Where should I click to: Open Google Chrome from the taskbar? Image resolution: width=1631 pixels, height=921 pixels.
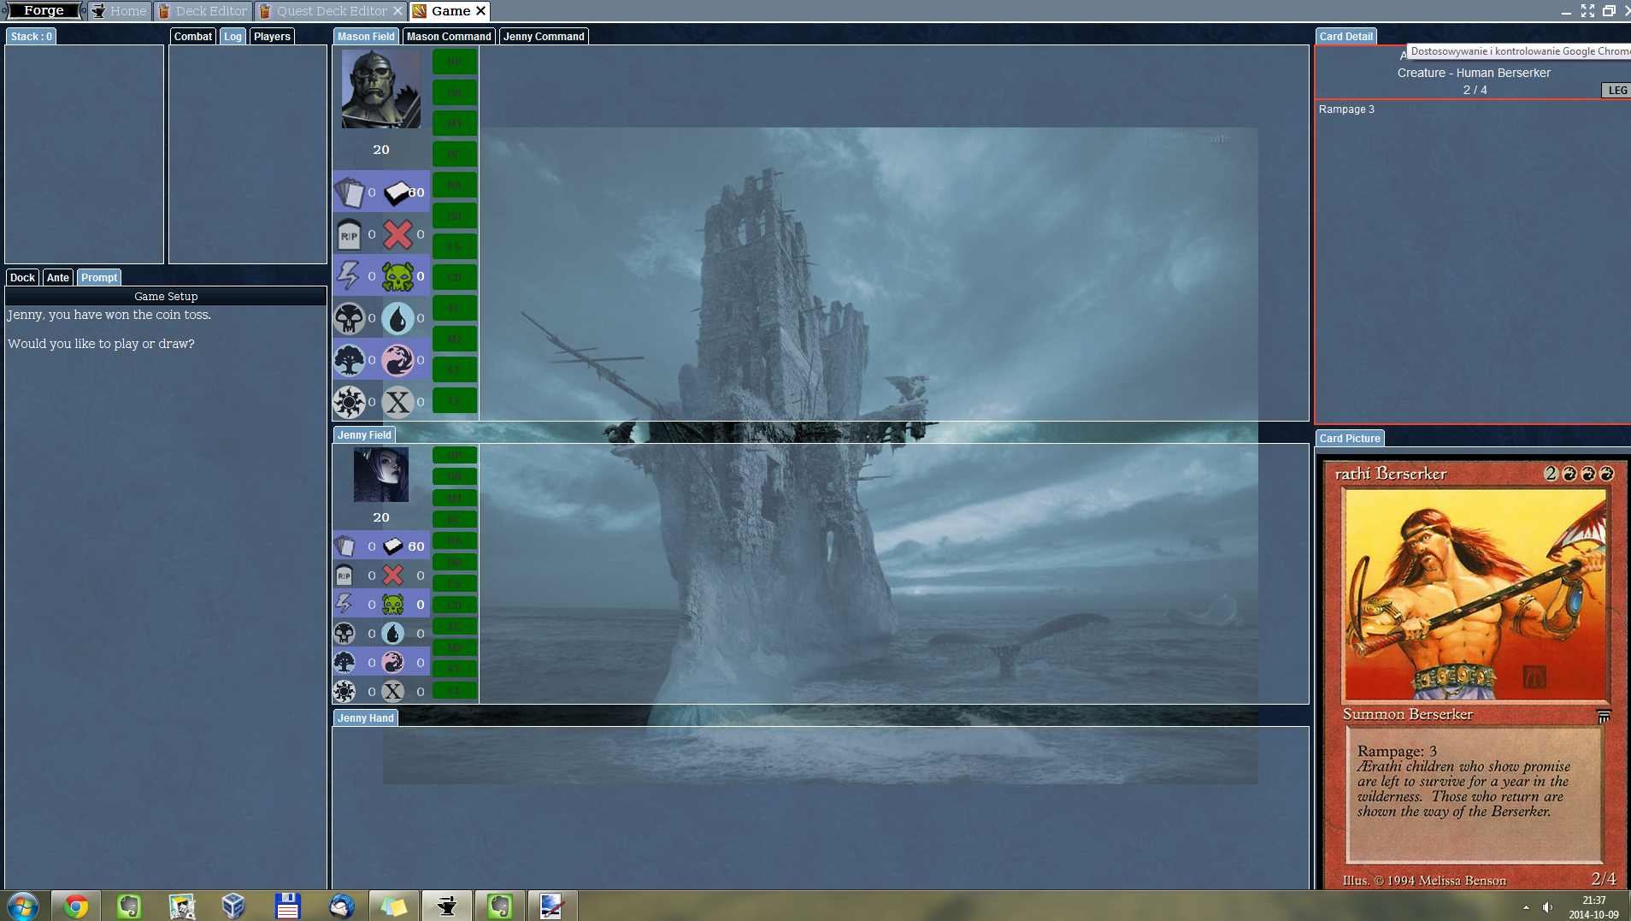(x=76, y=906)
